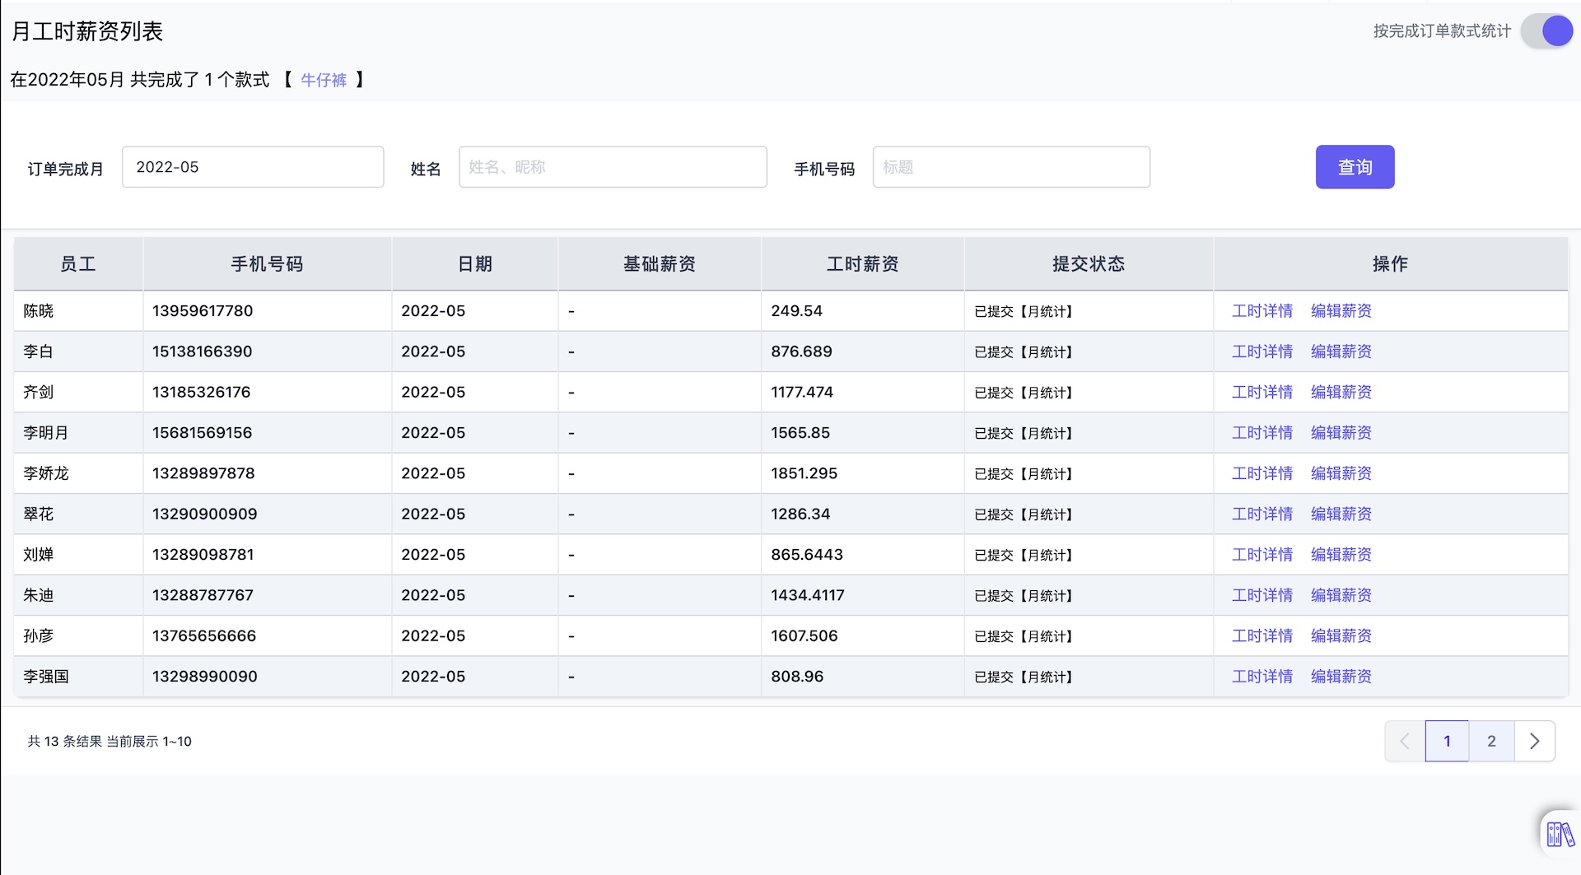Open 编辑薪资 for employee 朱迪
This screenshot has height=875, width=1581.
point(1341,594)
